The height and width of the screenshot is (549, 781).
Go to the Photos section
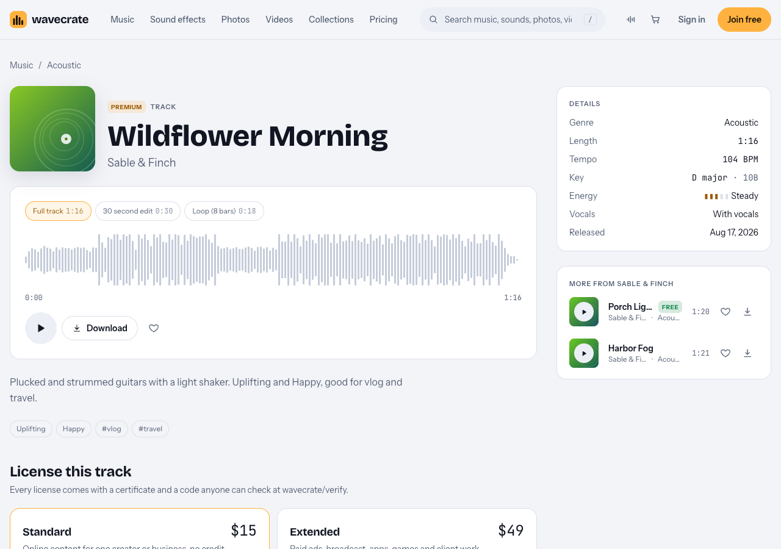point(236,20)
